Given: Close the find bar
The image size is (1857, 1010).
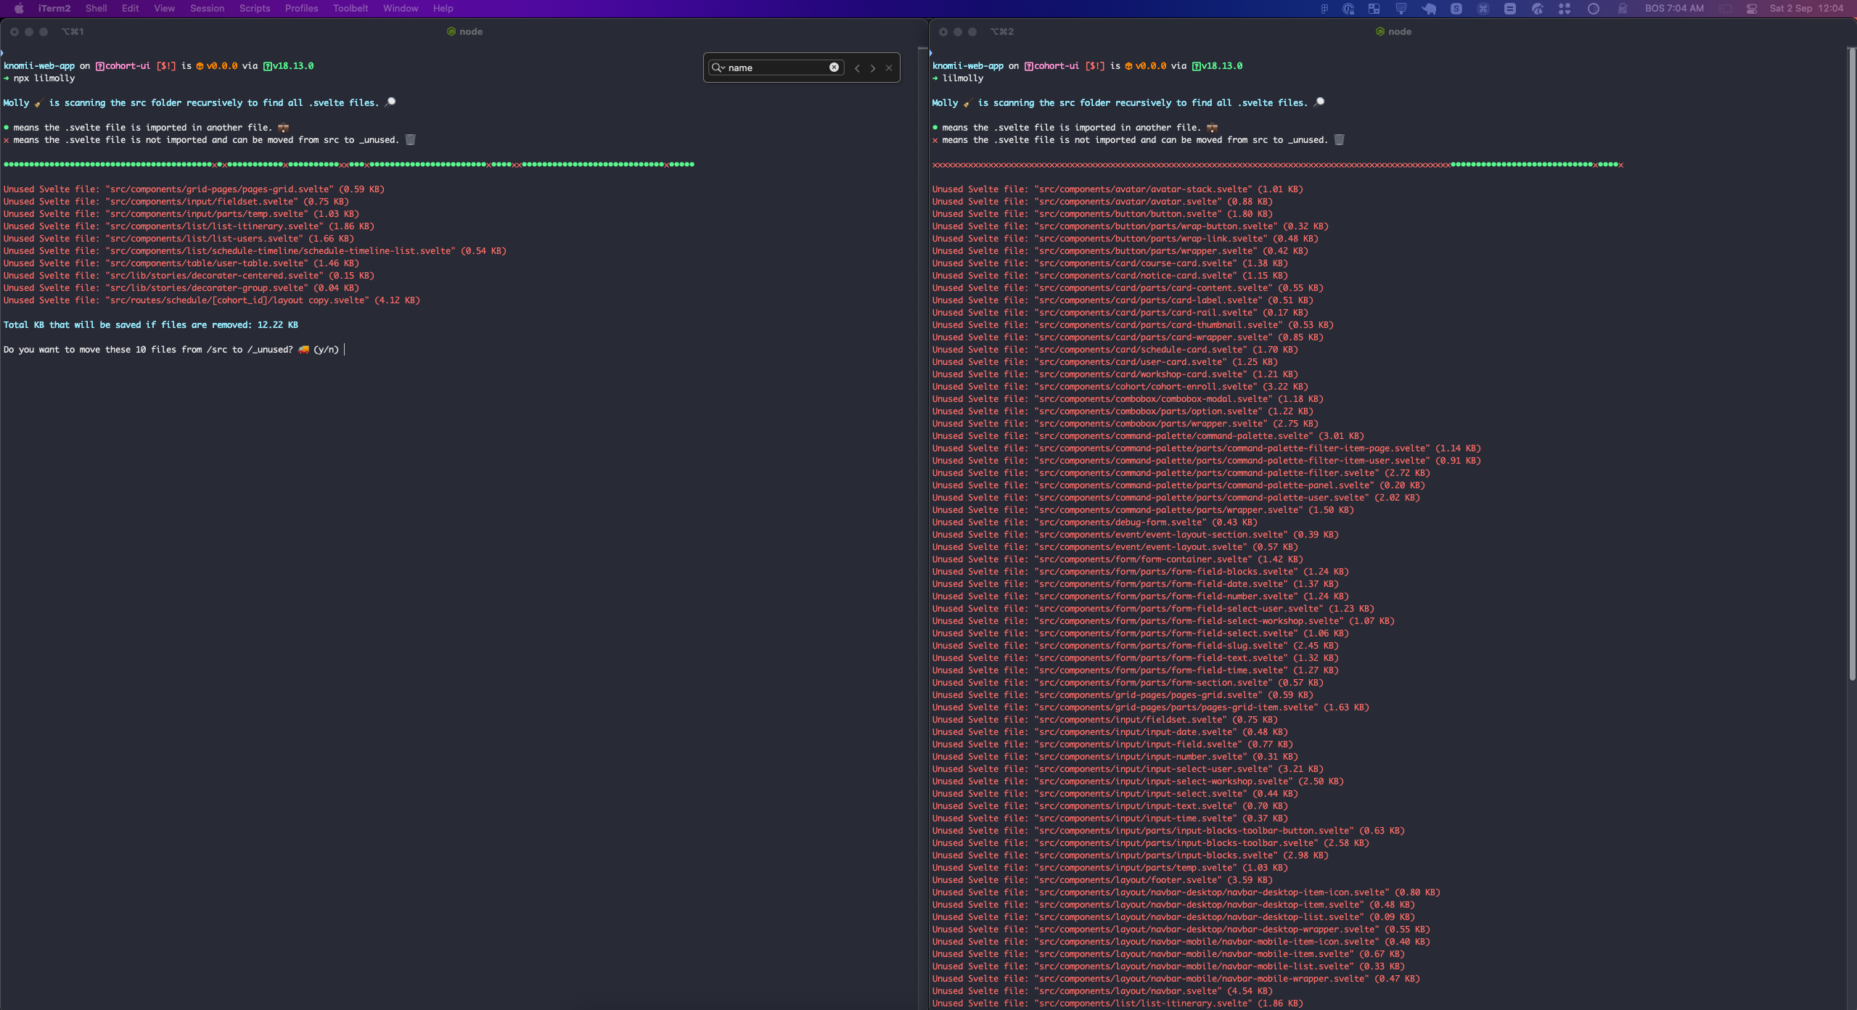Looking at the screenshot, I should pyautogui.click(x=889, y=68).
